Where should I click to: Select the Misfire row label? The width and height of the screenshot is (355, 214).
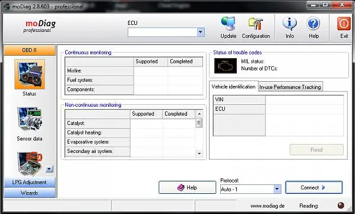point(99,71)
